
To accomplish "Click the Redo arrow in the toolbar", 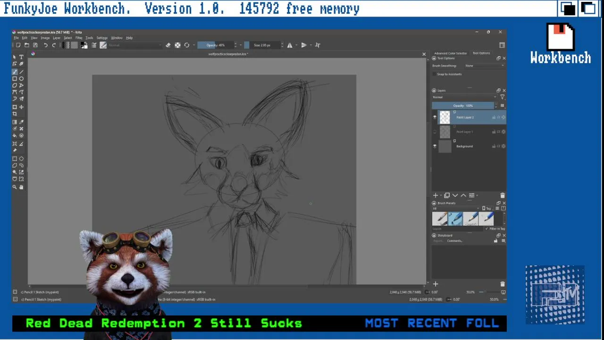I will pyautogui.click(x=54, y=45).
